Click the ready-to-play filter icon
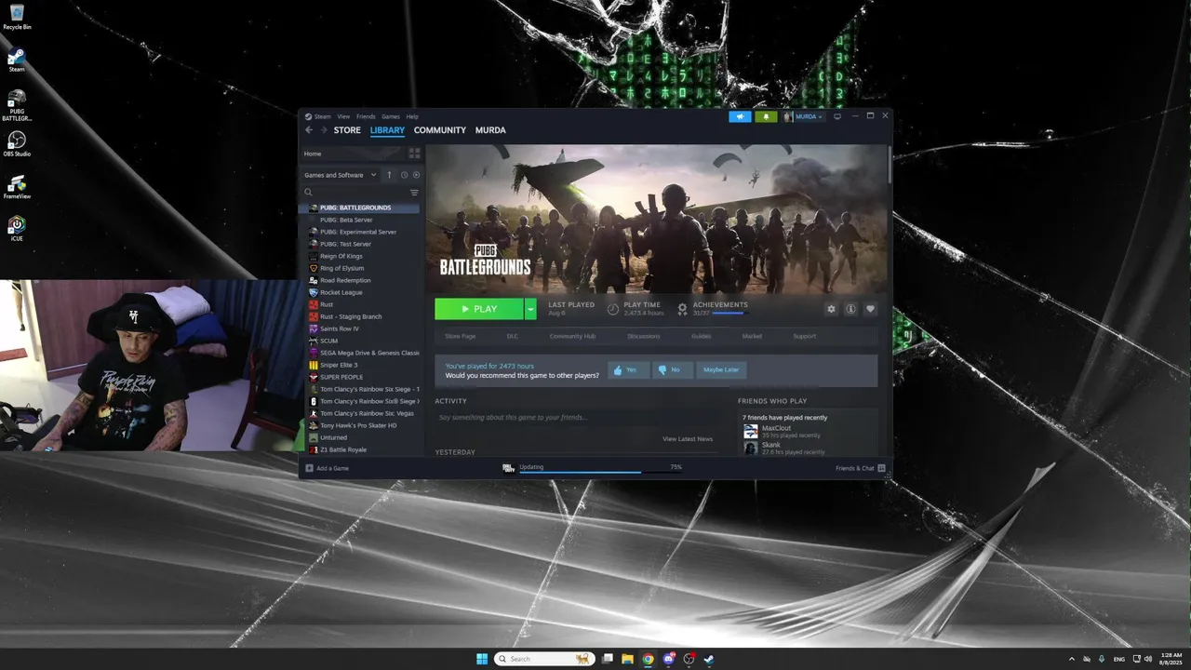The width and height of the screenshot is (1191, 670). pos(416,175)
